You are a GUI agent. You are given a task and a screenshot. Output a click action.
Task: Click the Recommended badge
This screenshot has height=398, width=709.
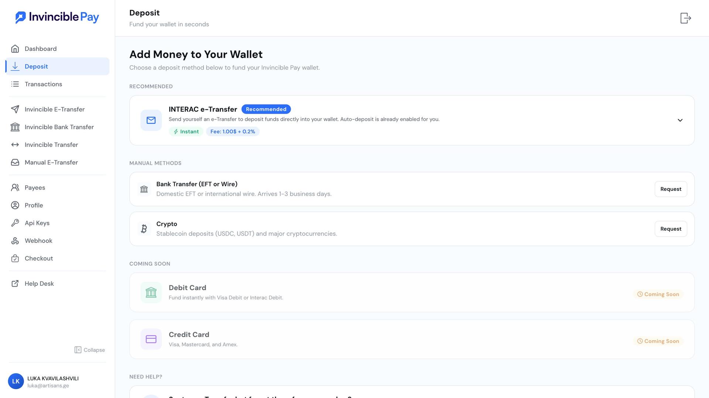point(266,109)
